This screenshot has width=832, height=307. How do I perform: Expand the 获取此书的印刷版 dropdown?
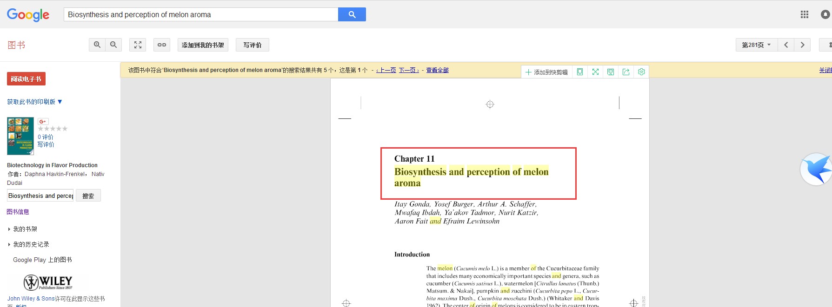pyautogui.click(x=34, y=102)
